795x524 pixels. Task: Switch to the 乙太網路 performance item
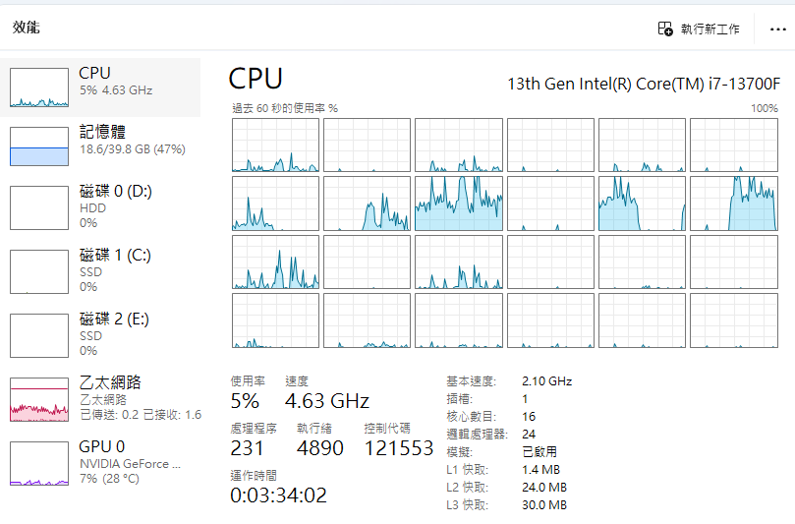click(110, 382)
